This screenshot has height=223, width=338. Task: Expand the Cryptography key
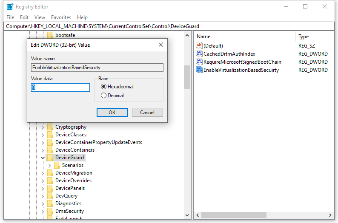pos(43,127)
